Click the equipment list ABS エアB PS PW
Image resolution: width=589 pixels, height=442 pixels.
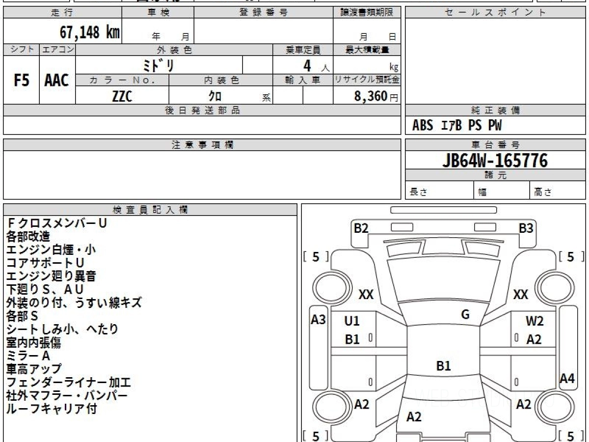pos(457,126)
